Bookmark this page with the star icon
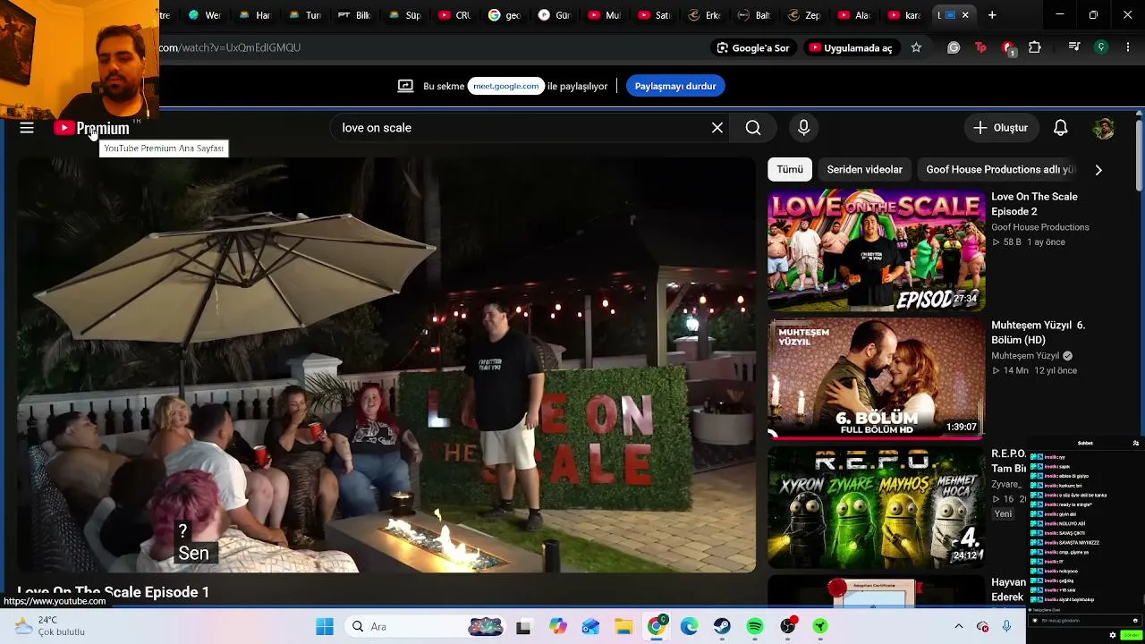 click(x=916, y=47)
